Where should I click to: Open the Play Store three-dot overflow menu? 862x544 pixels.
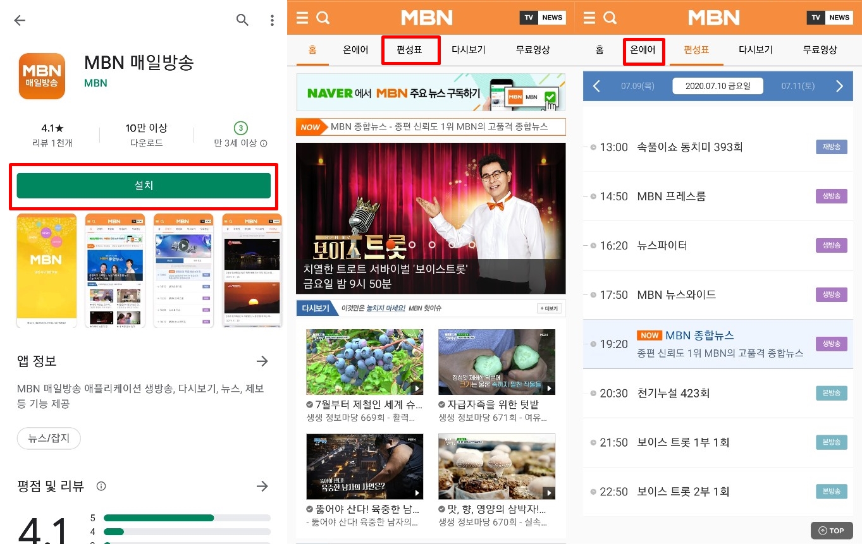click(272, 20)
